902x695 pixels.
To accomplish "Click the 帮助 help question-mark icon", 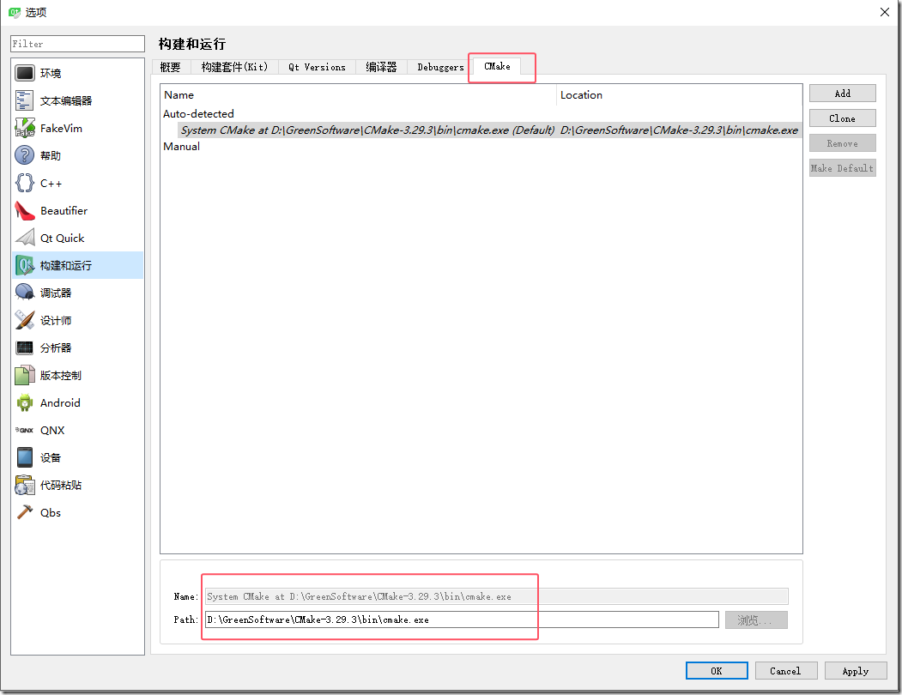I will coord(25,155).
